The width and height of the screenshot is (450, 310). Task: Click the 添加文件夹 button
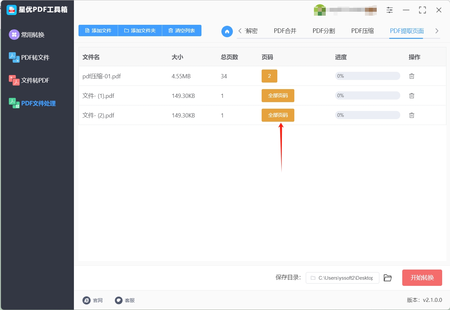click(x=140, y=31)
